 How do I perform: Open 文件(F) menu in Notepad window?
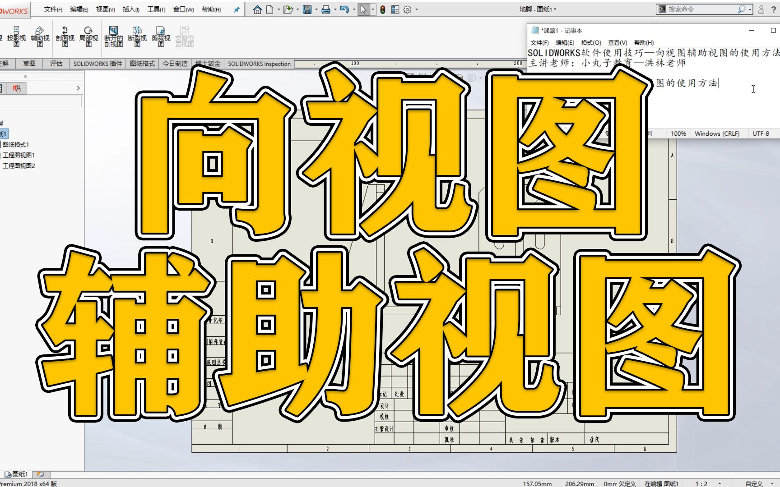pyautogui.click(x=539, y=42)
